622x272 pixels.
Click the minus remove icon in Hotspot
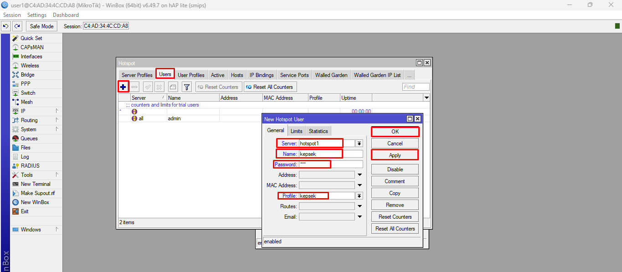135,87
